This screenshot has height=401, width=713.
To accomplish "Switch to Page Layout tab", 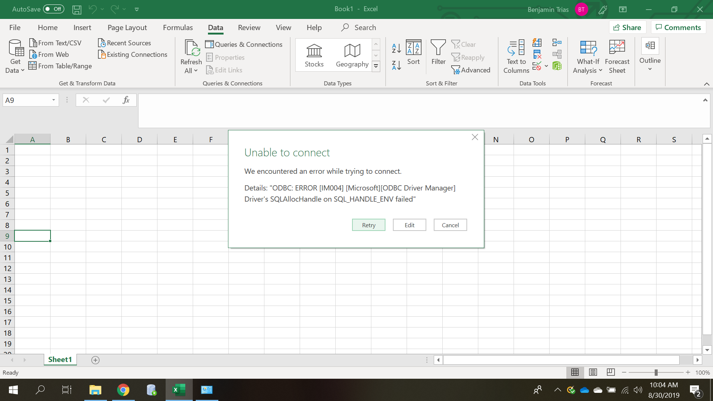I will point(127,28).
